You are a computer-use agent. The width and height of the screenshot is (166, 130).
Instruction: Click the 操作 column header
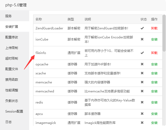(154, 19)
